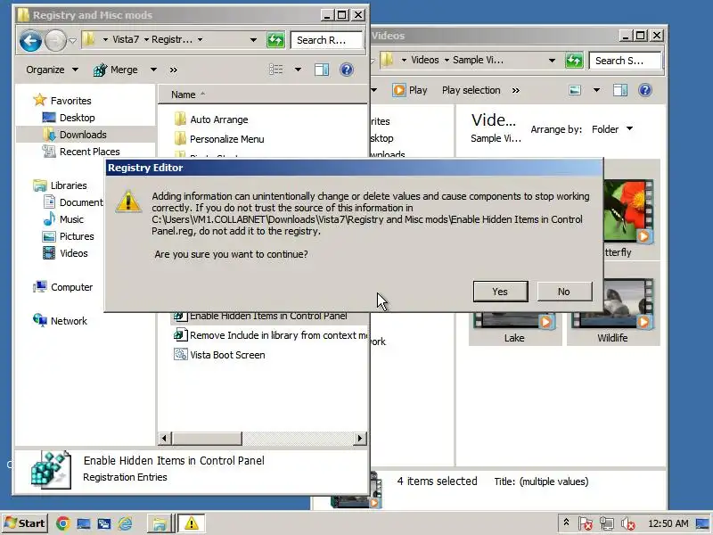Open the view options dropdown arrow
This screenshot has height=535, width=713.
(298, 70)
